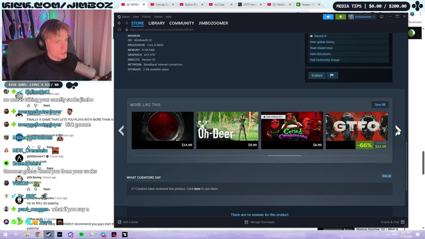
Task: Open the Help menu
Action: [169, 17]
